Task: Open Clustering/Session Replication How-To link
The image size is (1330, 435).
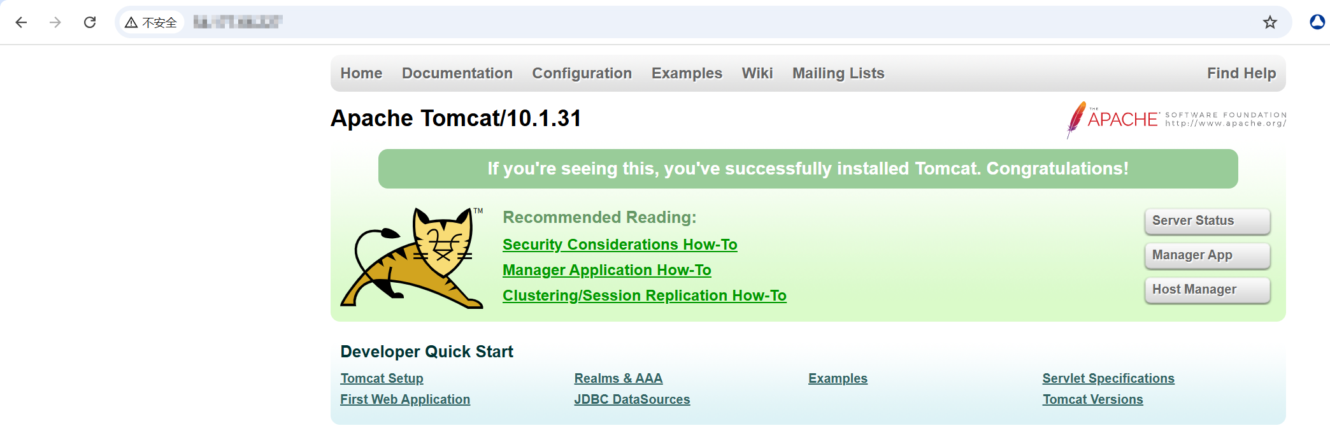Action: pyautogui.click(x=645, y=296)
